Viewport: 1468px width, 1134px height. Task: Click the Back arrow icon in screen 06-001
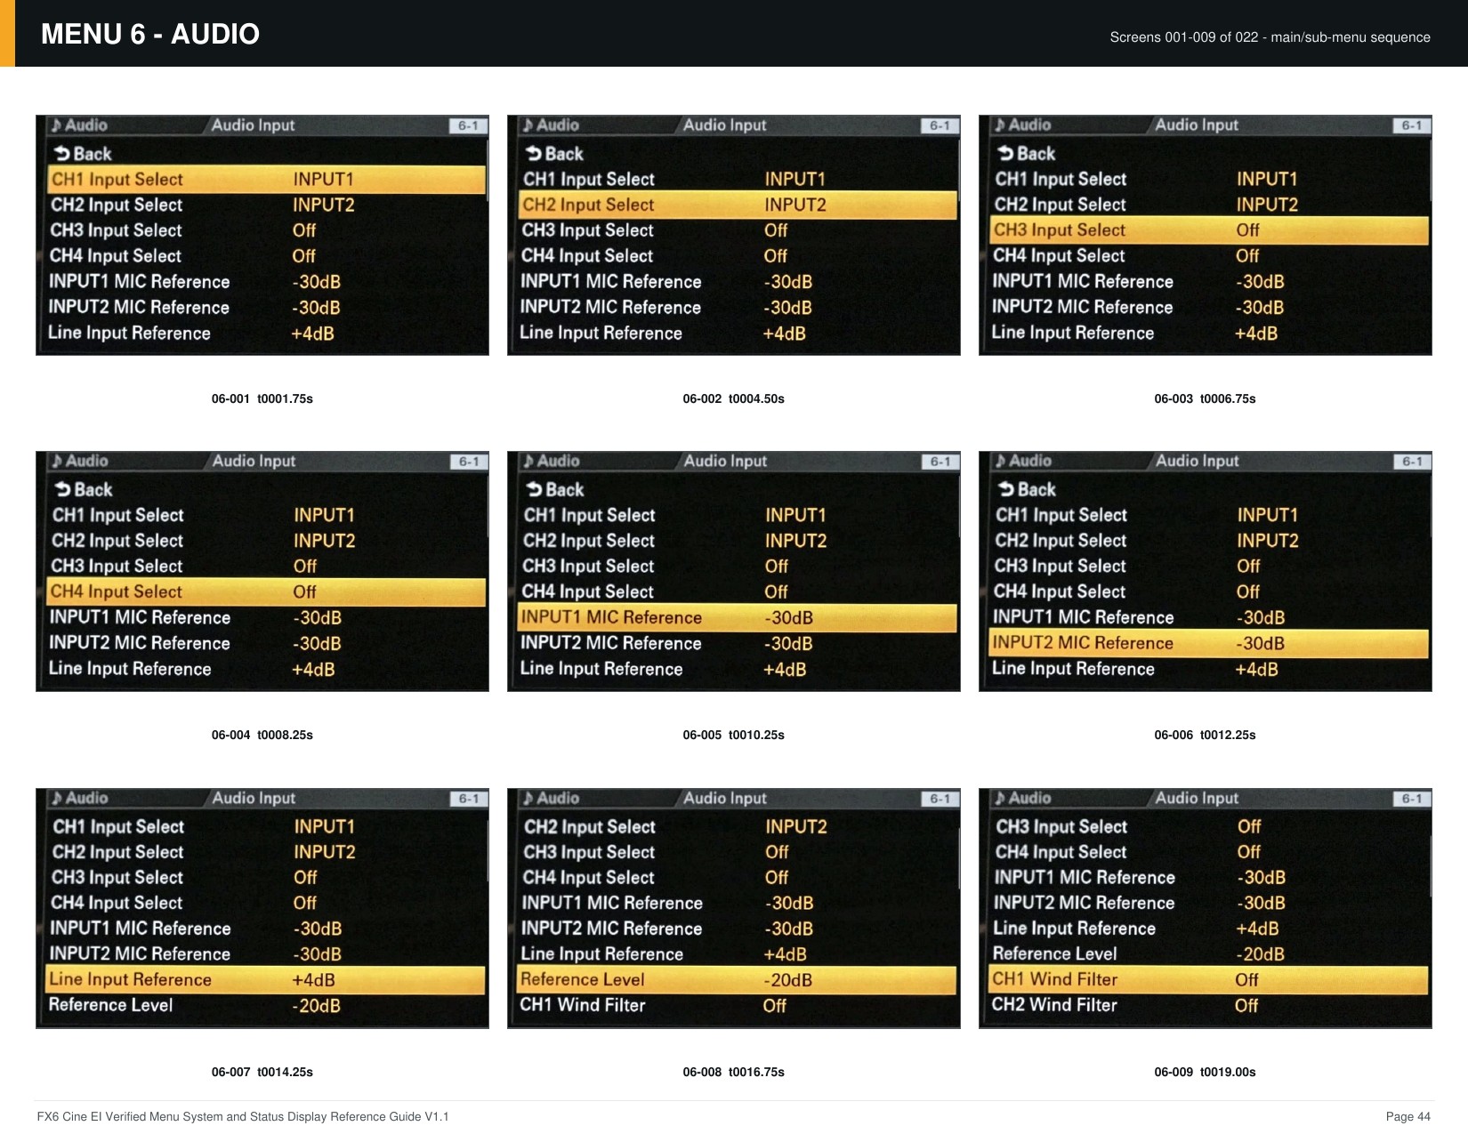tap(62, 154)
